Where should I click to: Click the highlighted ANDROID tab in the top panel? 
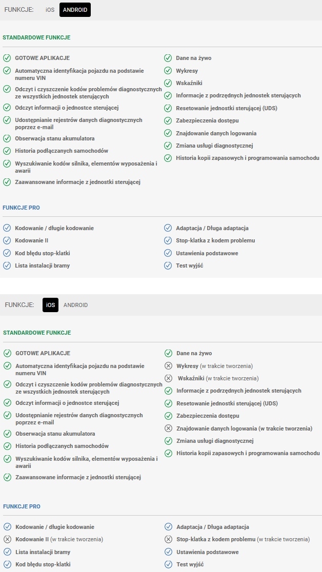(75, 10)
